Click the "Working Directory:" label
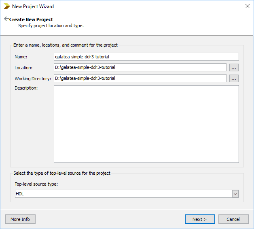This screenshot has height=229, width=254. pyautogui.click(x=33, y=79)
